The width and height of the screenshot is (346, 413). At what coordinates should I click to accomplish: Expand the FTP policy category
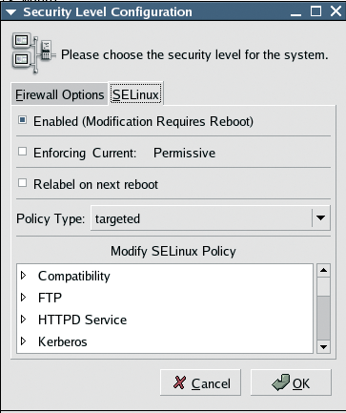coord(23,298)
